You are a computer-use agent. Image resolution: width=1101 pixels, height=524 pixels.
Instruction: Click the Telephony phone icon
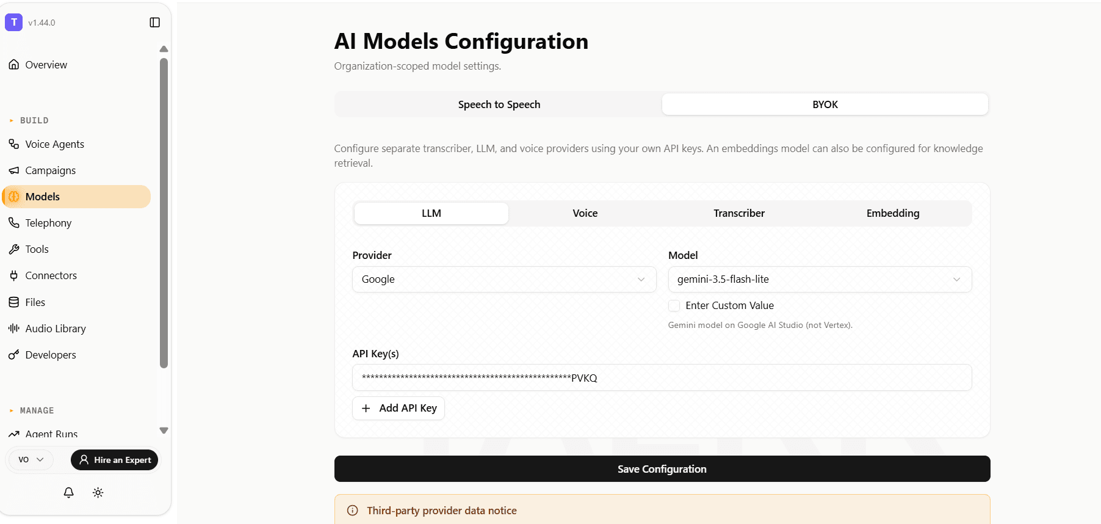click(x=14, y=223)
